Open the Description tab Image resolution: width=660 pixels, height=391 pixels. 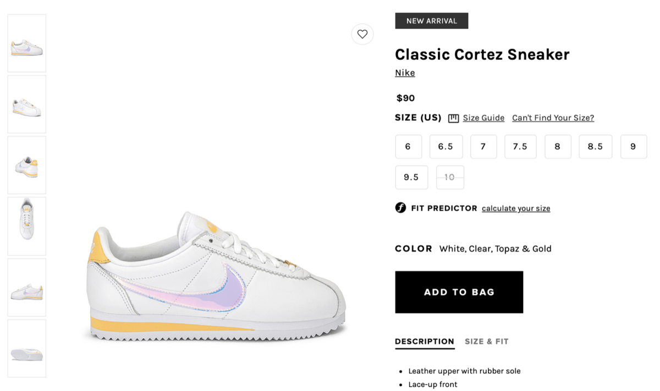425,342
